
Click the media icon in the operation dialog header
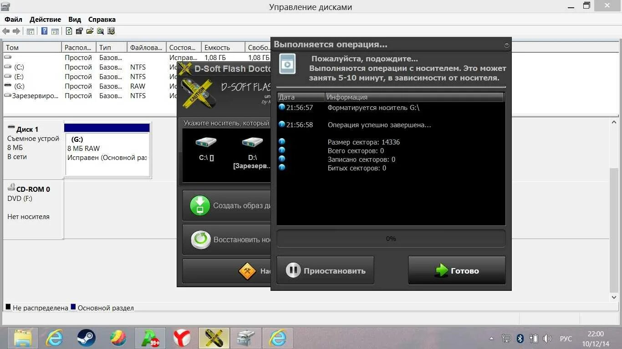coord(287,64)
